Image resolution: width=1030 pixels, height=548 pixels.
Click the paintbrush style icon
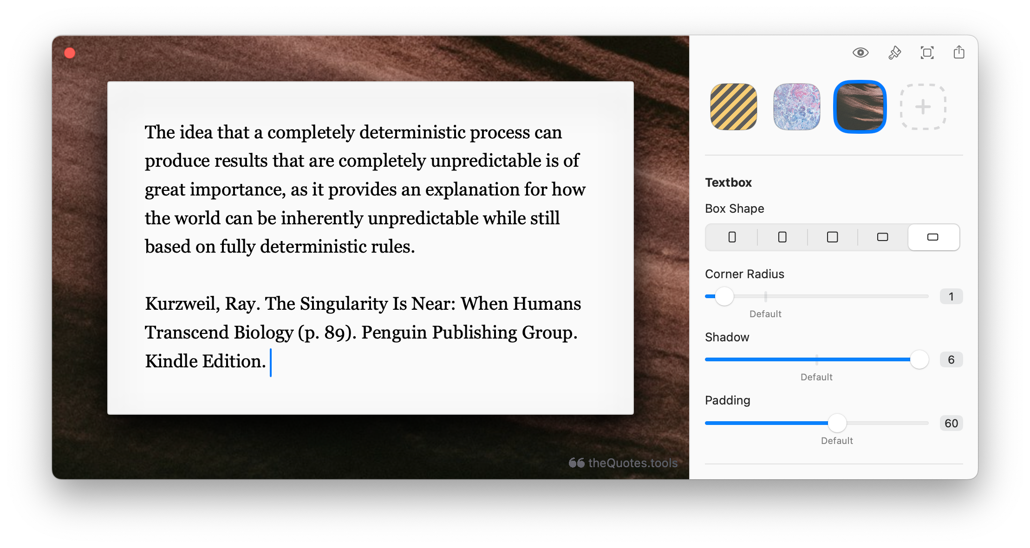(894, 52)
